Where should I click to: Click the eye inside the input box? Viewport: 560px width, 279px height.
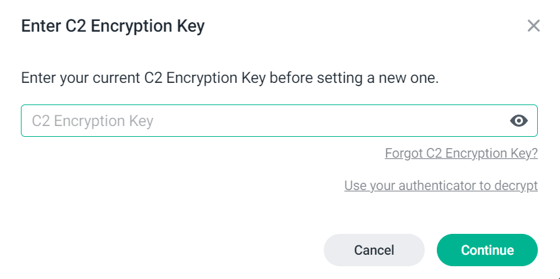(518, 121)
